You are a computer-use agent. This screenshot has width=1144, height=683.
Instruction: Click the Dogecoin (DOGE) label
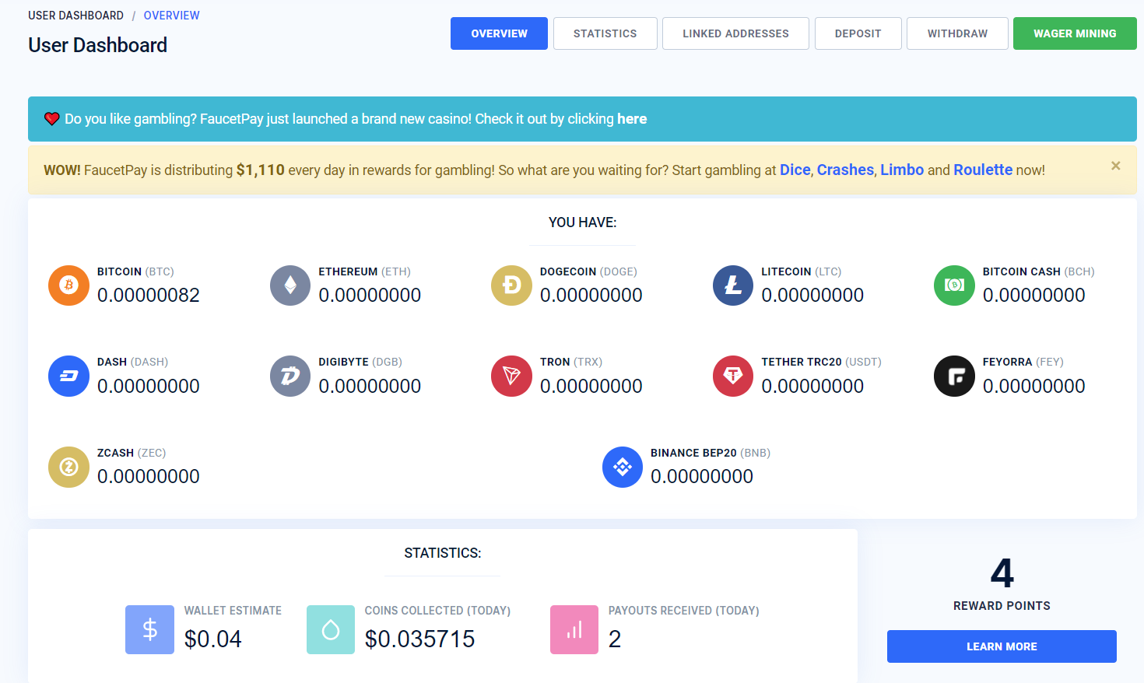pos(588,271)
